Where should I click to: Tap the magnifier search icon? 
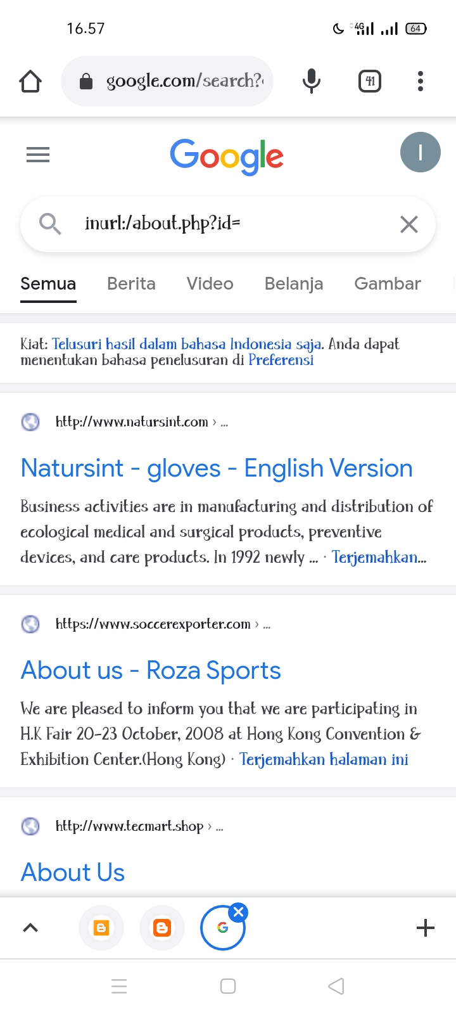pyautogui.click(x=49, y=224)
